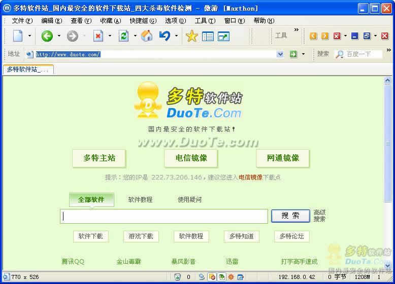Click the gray forward arrow button
Image resolution: width=395 pixels, height=284 pixels.
(x=73, y=36)
